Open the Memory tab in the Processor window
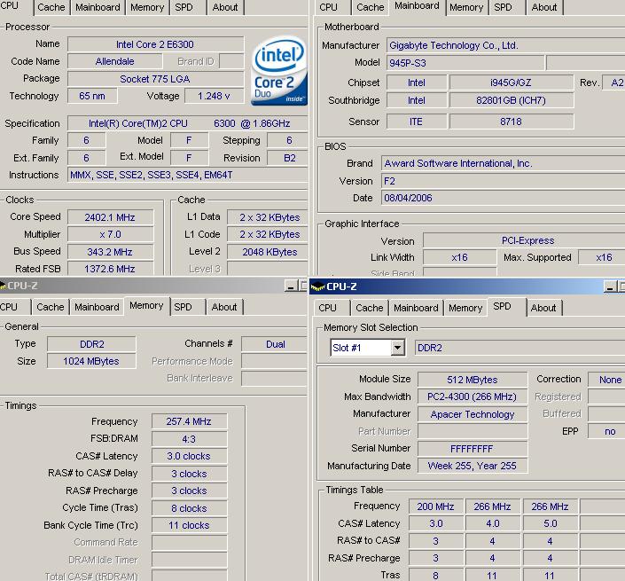The width and height of the screenshot is (625, 581). [147, 8]
